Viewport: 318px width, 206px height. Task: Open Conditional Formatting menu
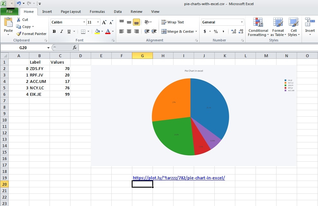(258, 27)
